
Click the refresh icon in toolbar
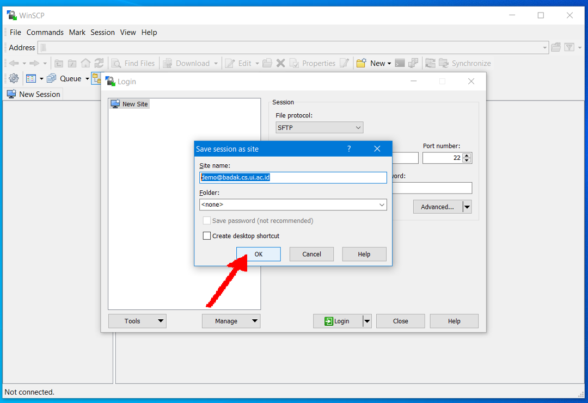pos(99,63)
